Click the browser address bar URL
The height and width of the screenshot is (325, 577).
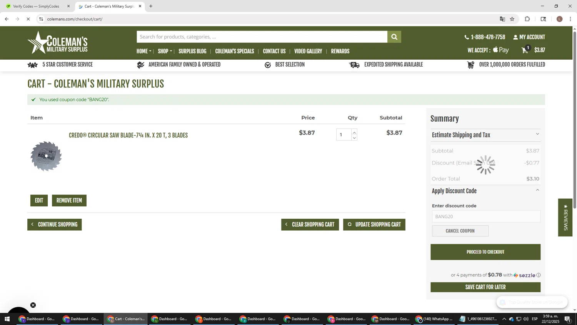75,19
